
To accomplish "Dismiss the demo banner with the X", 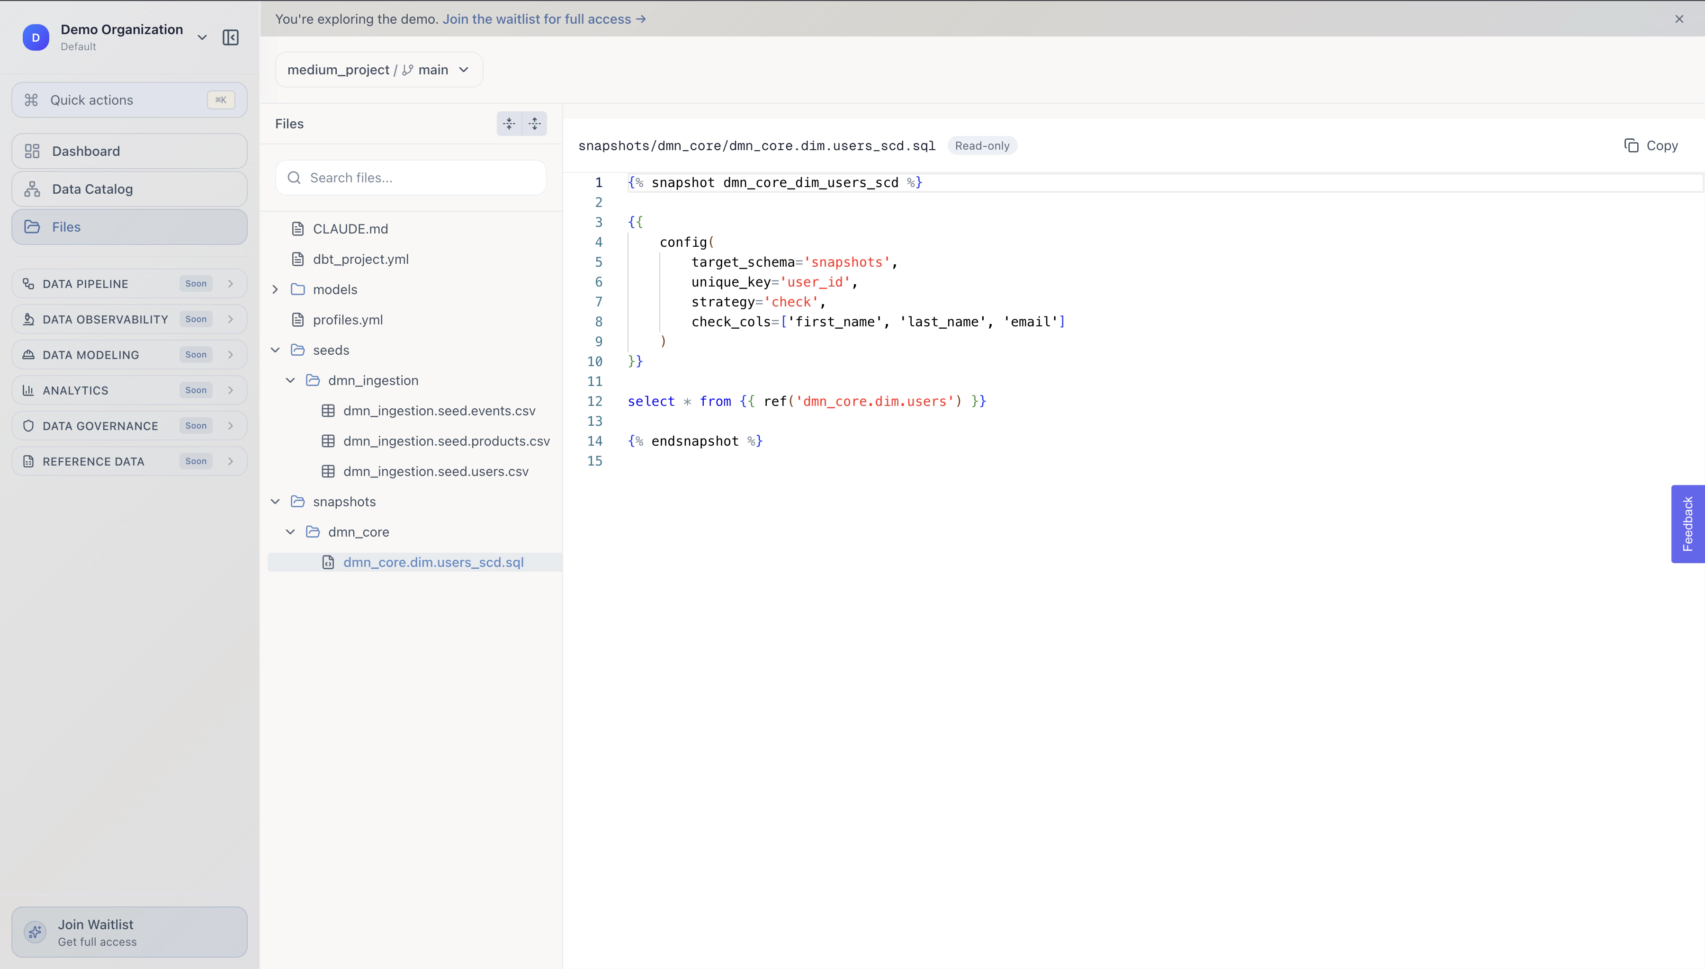I will (1679, 18).
